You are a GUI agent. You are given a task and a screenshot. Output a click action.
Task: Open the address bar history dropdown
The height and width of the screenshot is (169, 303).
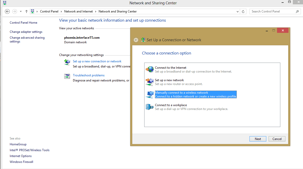click(x=238, y=11)
